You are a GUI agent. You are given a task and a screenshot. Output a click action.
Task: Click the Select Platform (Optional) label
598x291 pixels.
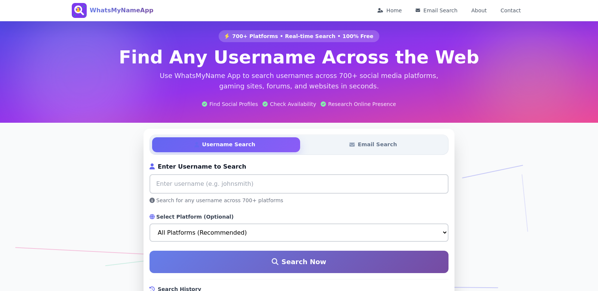(x=195, y=217)
